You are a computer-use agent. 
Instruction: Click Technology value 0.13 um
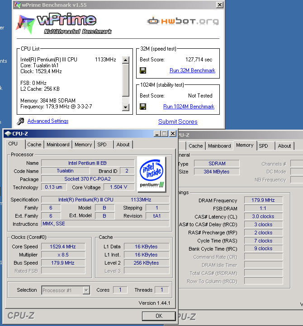(x=54, y=187)
